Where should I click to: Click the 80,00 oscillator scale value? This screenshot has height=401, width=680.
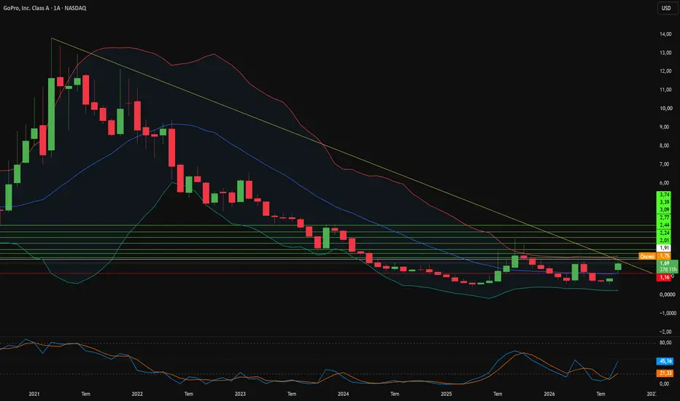point(665,343)
